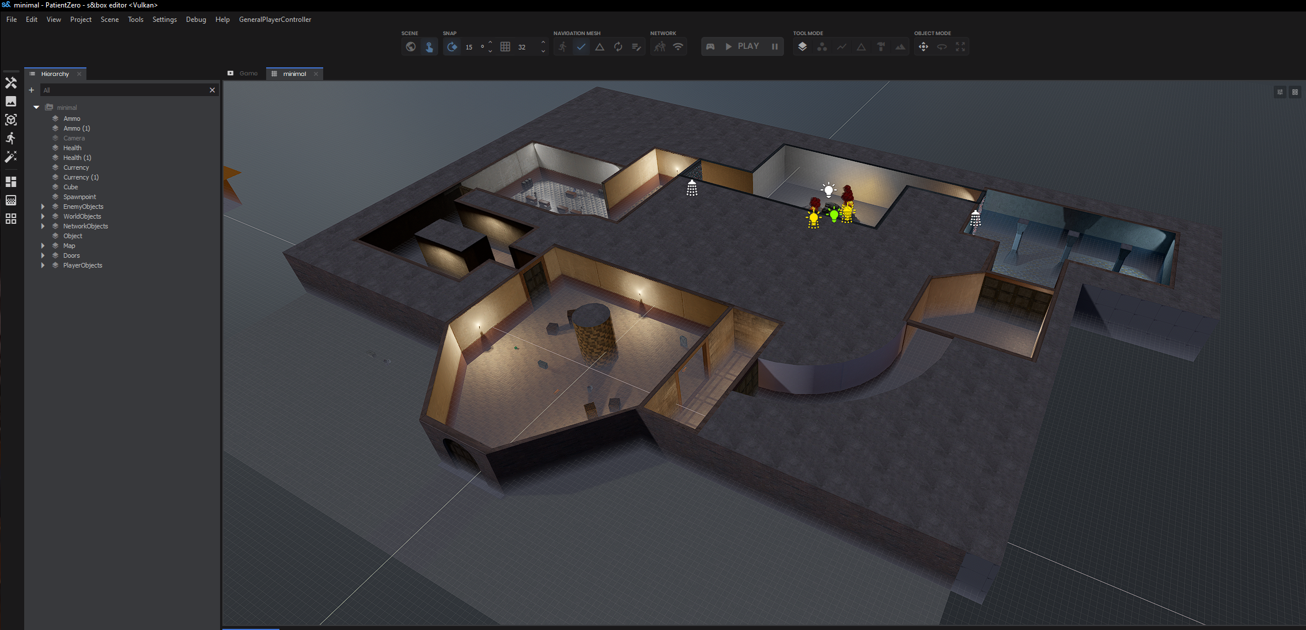Expand the Doors node
1306x630 pixels.
(x=43, y=255)
